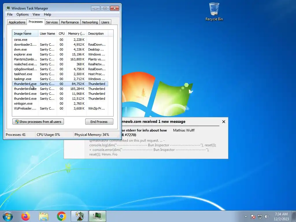Click the End Process button

point(99,122)
